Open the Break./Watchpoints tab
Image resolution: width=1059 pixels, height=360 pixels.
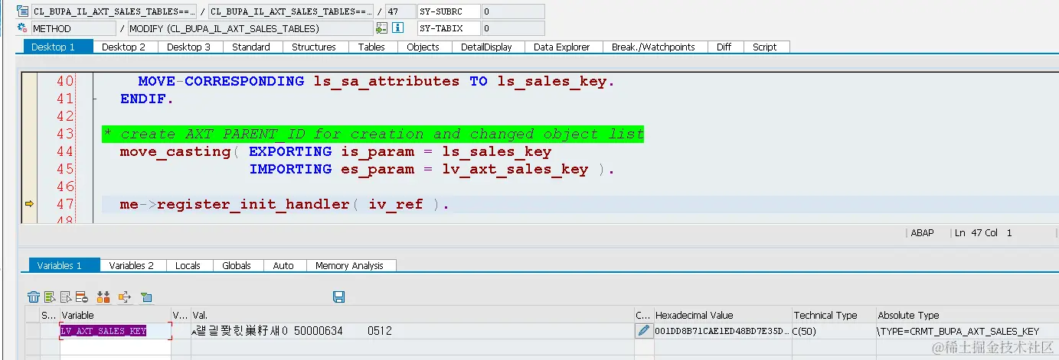coord(653,47)
